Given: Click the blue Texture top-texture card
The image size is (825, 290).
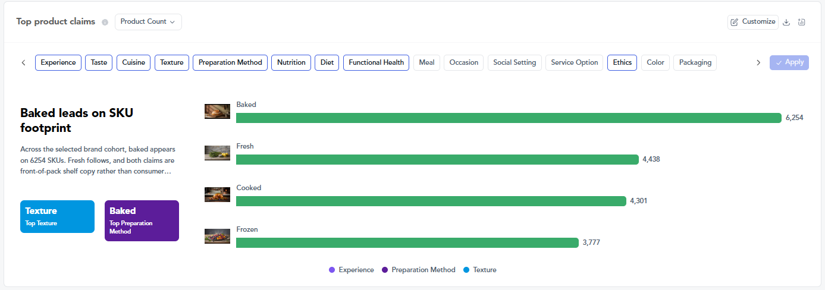Looking at the screenshot, I should (57, 216).
